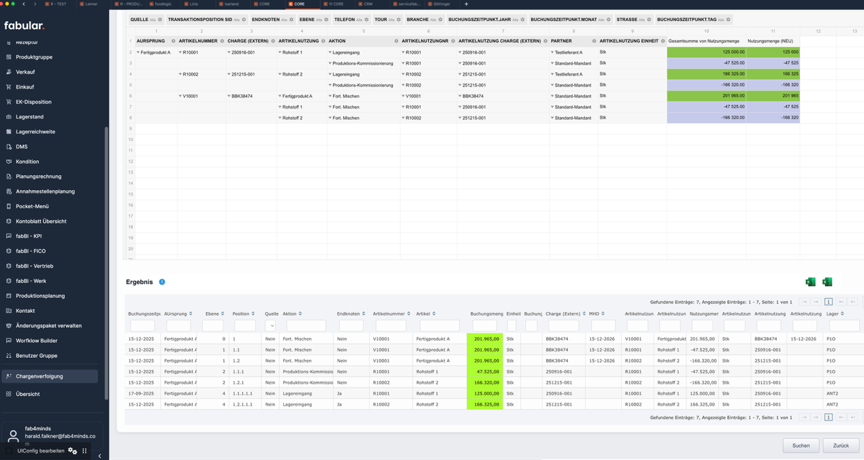This screenshot has height=460, width=864.
Task: Click the Ergebnis blue info icon
Action: click(162, 282)
